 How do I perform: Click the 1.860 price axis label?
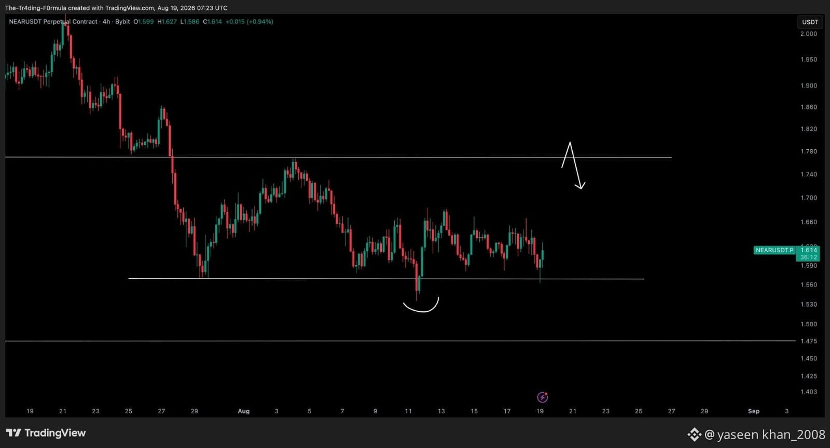pyautogui.click(x=809, y=107)
